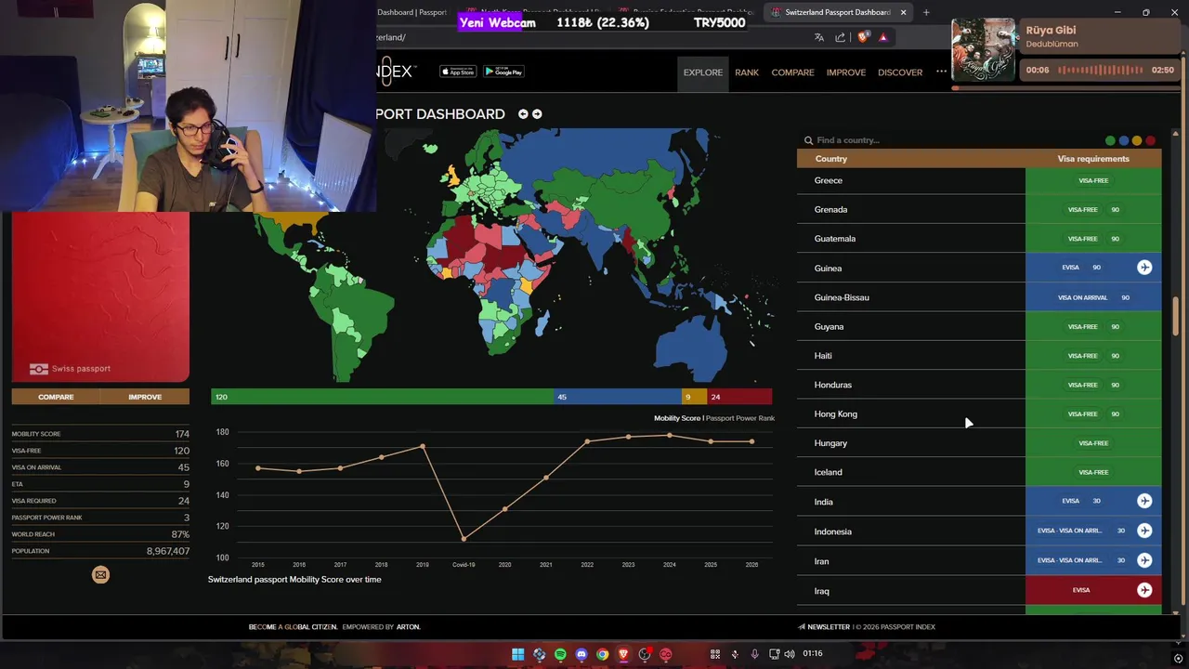The width and height of the screenshot is (1189, 669).
Task: Open the Indonesia eVisa arrow button
Action: (1144, 531)
